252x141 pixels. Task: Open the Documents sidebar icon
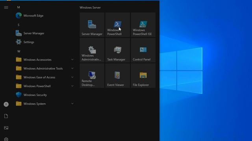point(6,116)
